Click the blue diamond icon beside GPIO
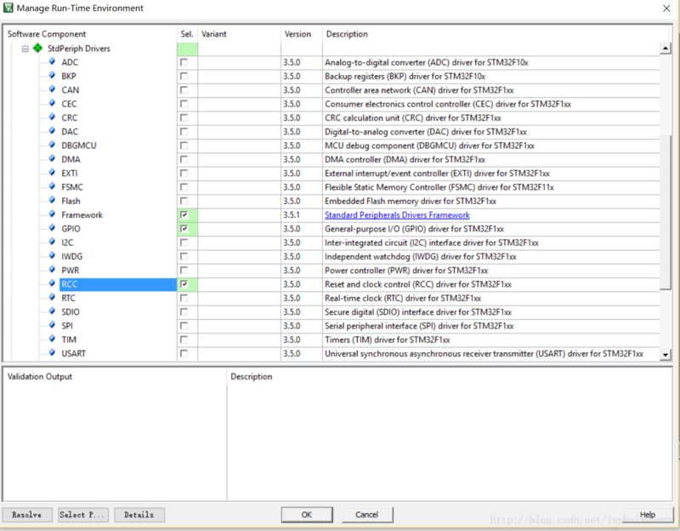680x531 pixels. click(x=52, y=228)
